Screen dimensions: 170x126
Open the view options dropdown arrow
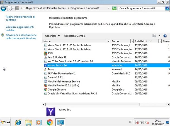[159, 36]
